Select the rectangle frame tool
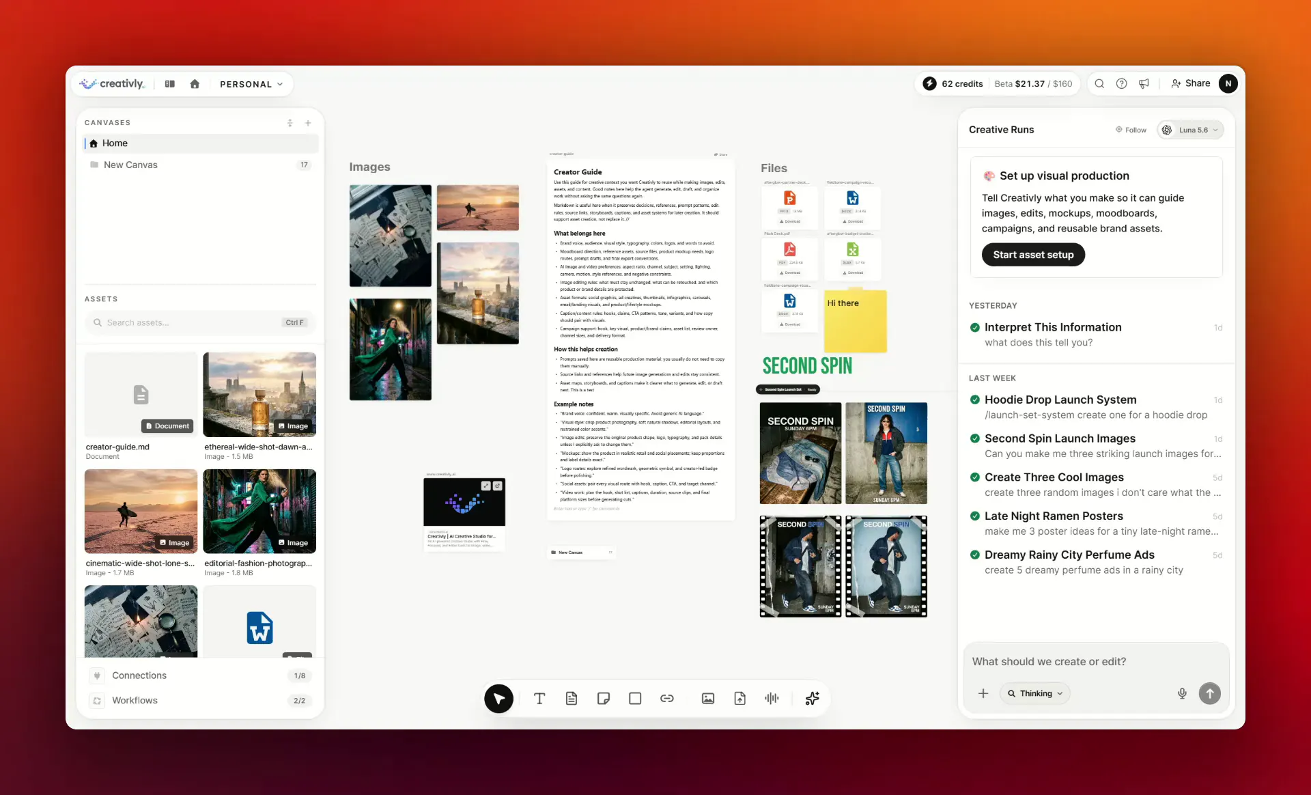Viewport: 1311px width, 795px height. [635, 698]
